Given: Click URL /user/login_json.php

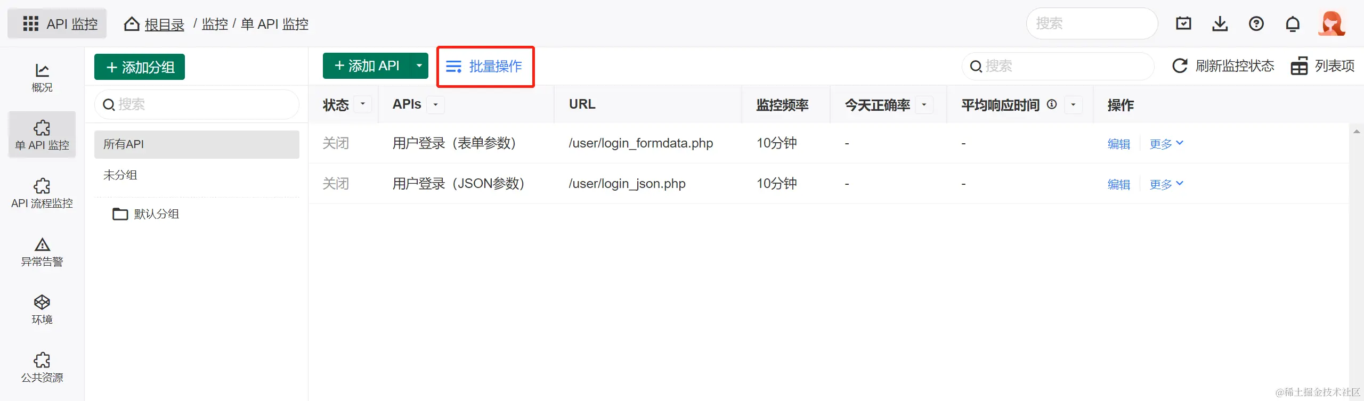Looking at the screenshot, I should [x=627, y=184].
